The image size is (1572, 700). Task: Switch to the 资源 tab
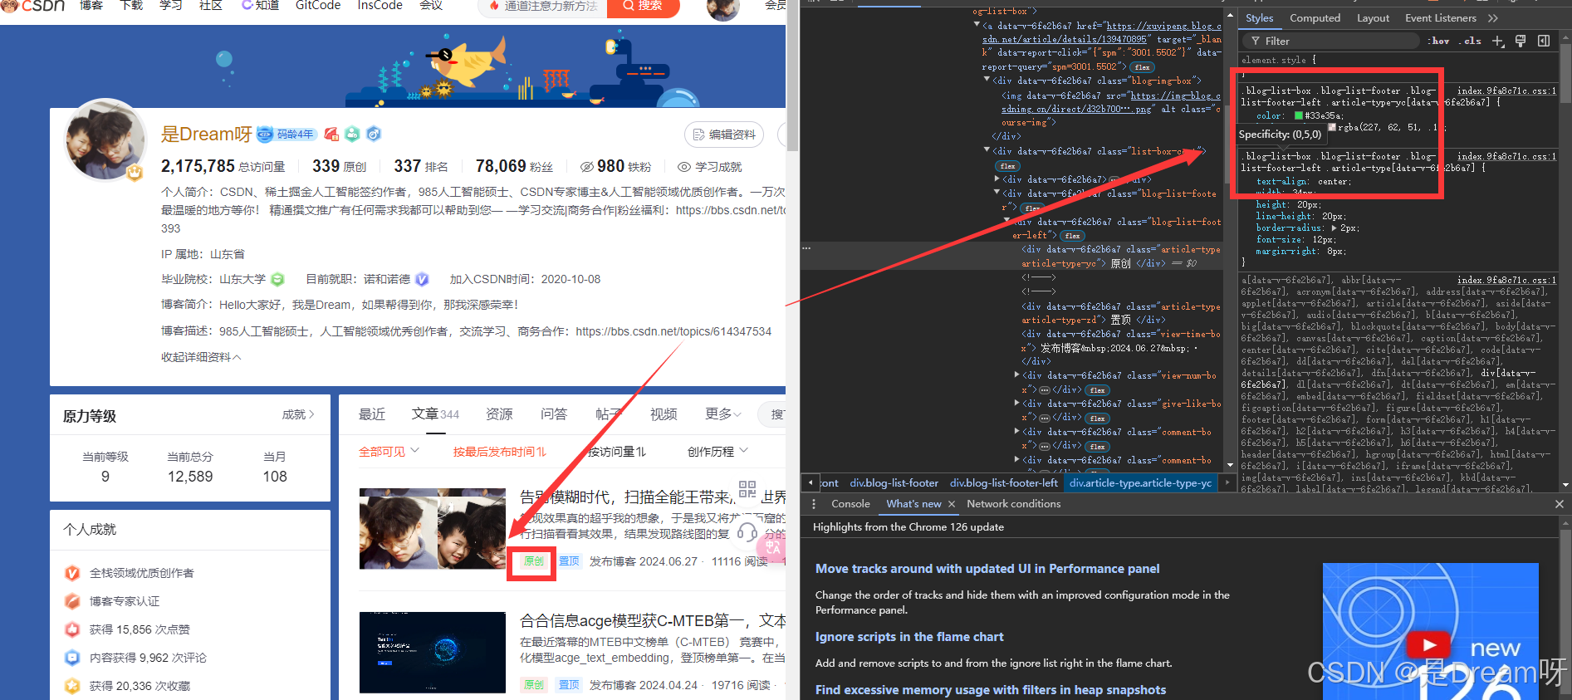point(499,414)
